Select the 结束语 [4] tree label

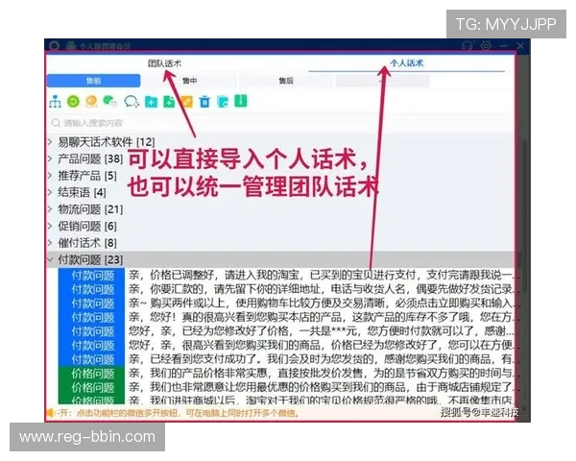tap(82, 192)
